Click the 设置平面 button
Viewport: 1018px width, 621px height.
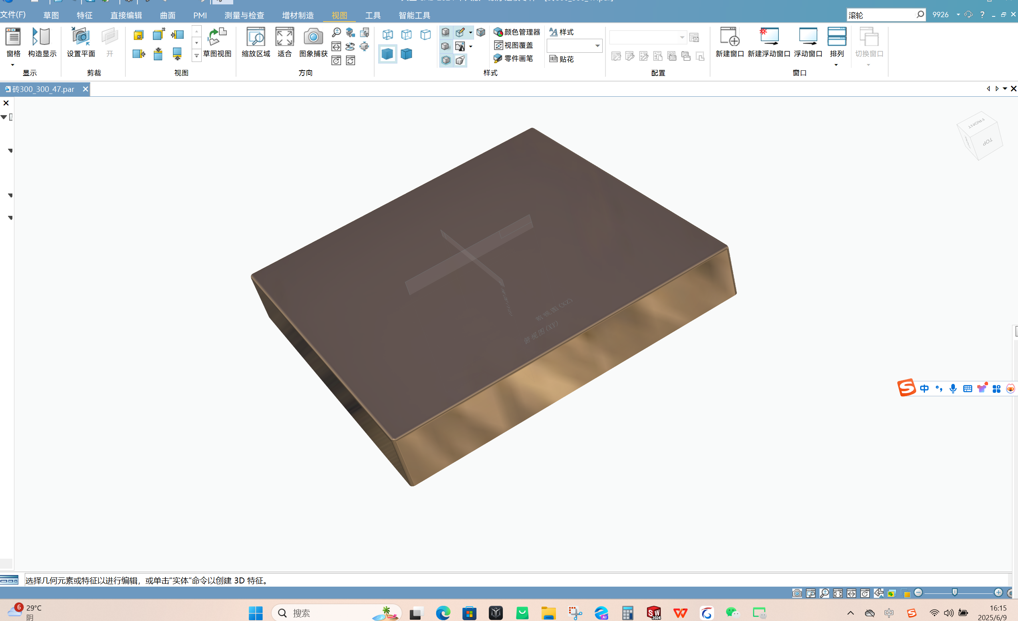point(81,42)
